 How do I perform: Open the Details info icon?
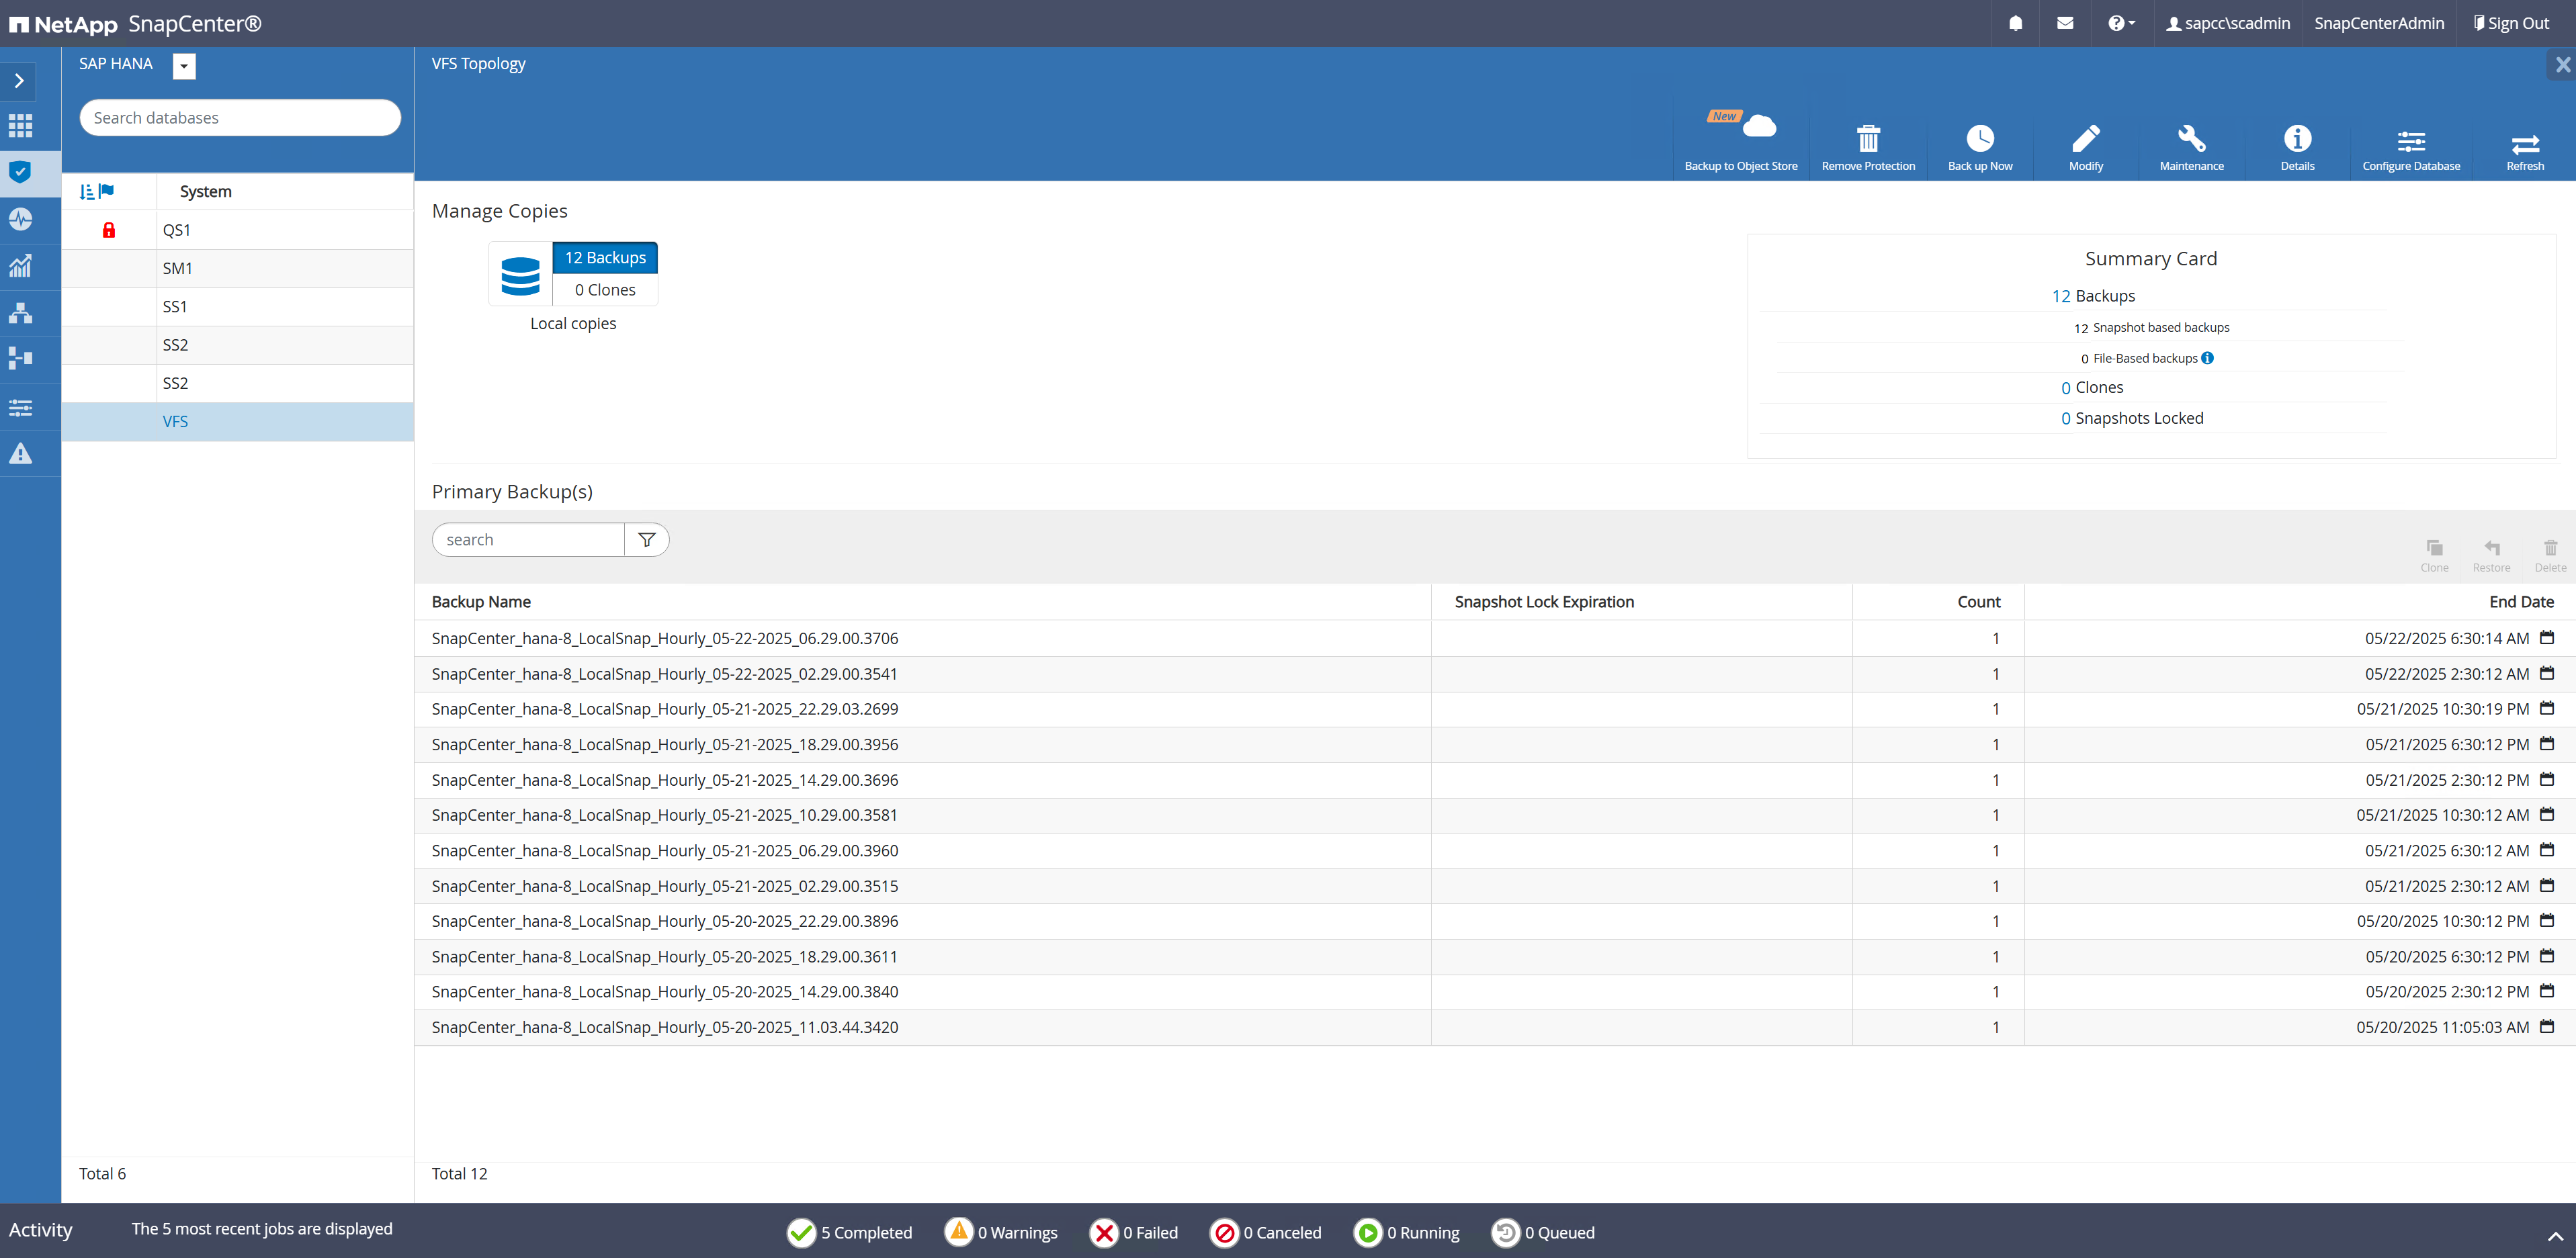[x=2296, y=140]
